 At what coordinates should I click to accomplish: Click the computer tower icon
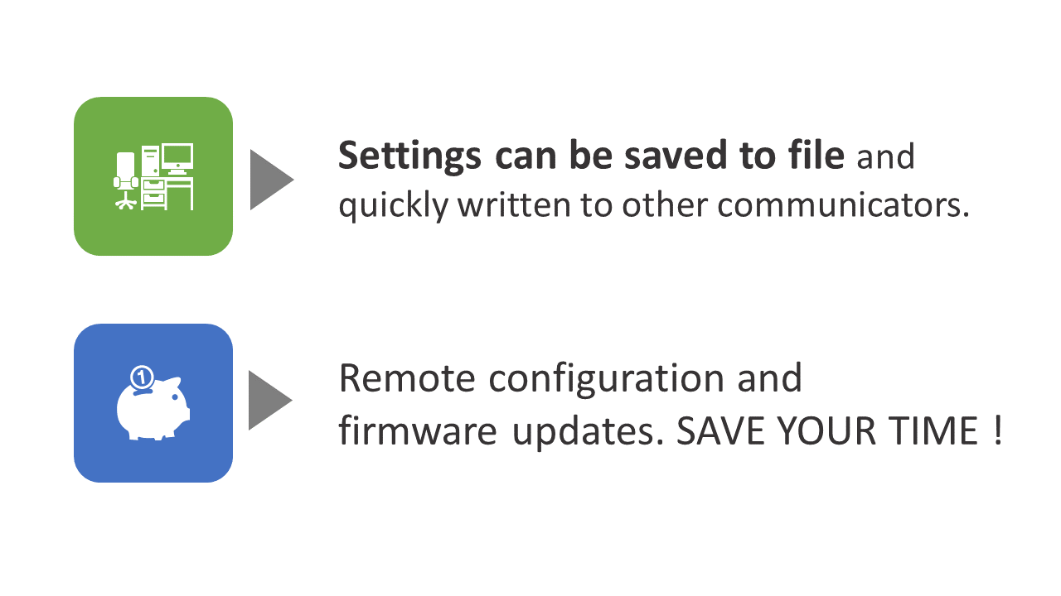pyautogui.click(x=150, y=161)
